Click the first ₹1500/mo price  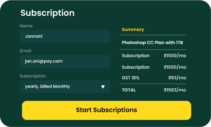[175, 56]
